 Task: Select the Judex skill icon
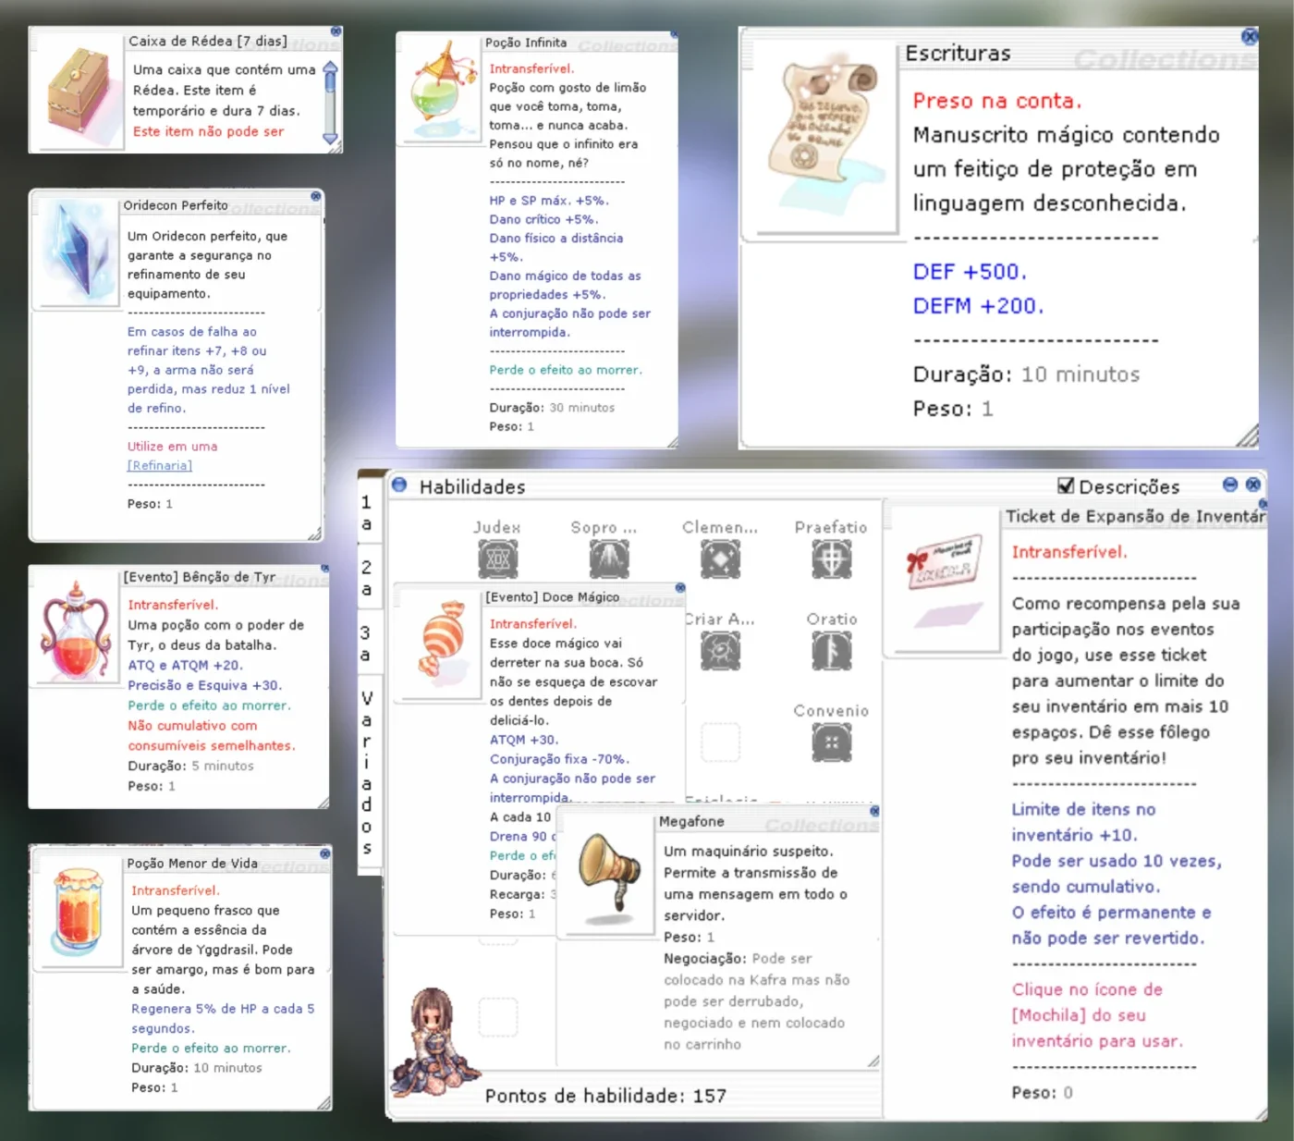tap(497, 558)
